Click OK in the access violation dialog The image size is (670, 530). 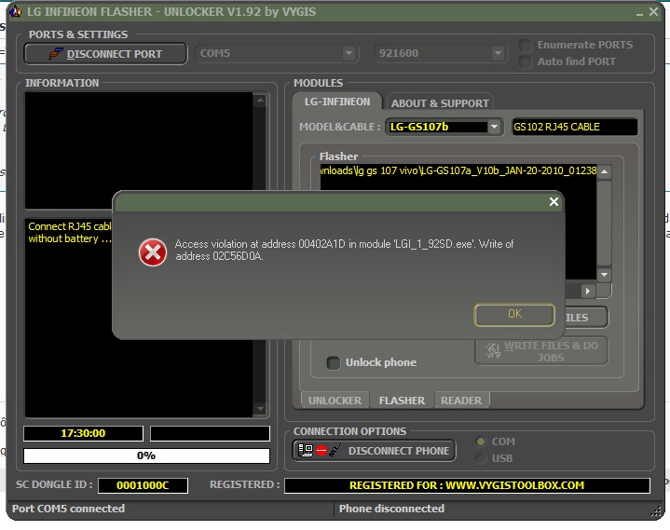point(514,314)
